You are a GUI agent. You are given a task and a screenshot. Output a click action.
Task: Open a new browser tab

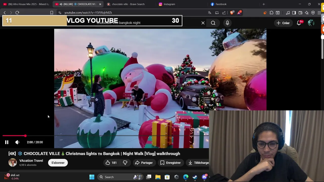click(x=264, y=4)
